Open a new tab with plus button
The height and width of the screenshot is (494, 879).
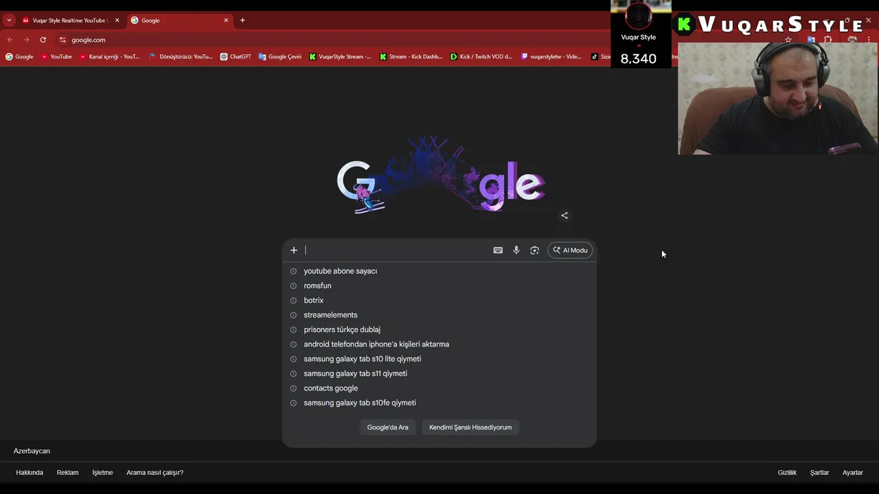pyautogui.click(x=242, y=21)
